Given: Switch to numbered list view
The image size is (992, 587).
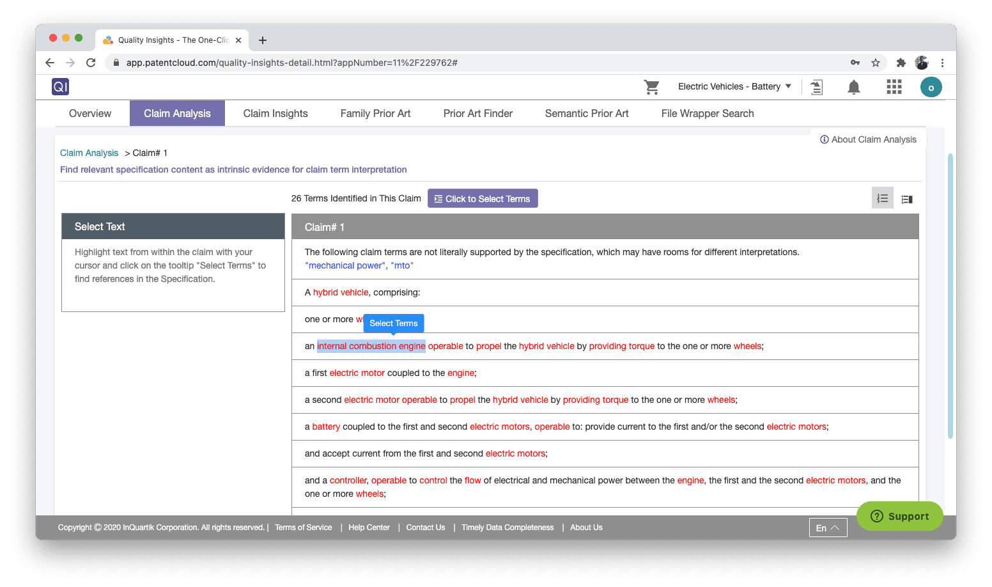Looking at the screenshot, I should click(x=882, y=198).
